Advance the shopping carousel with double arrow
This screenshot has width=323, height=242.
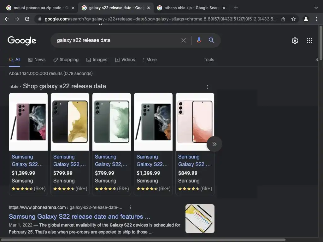tap(214, 144)
